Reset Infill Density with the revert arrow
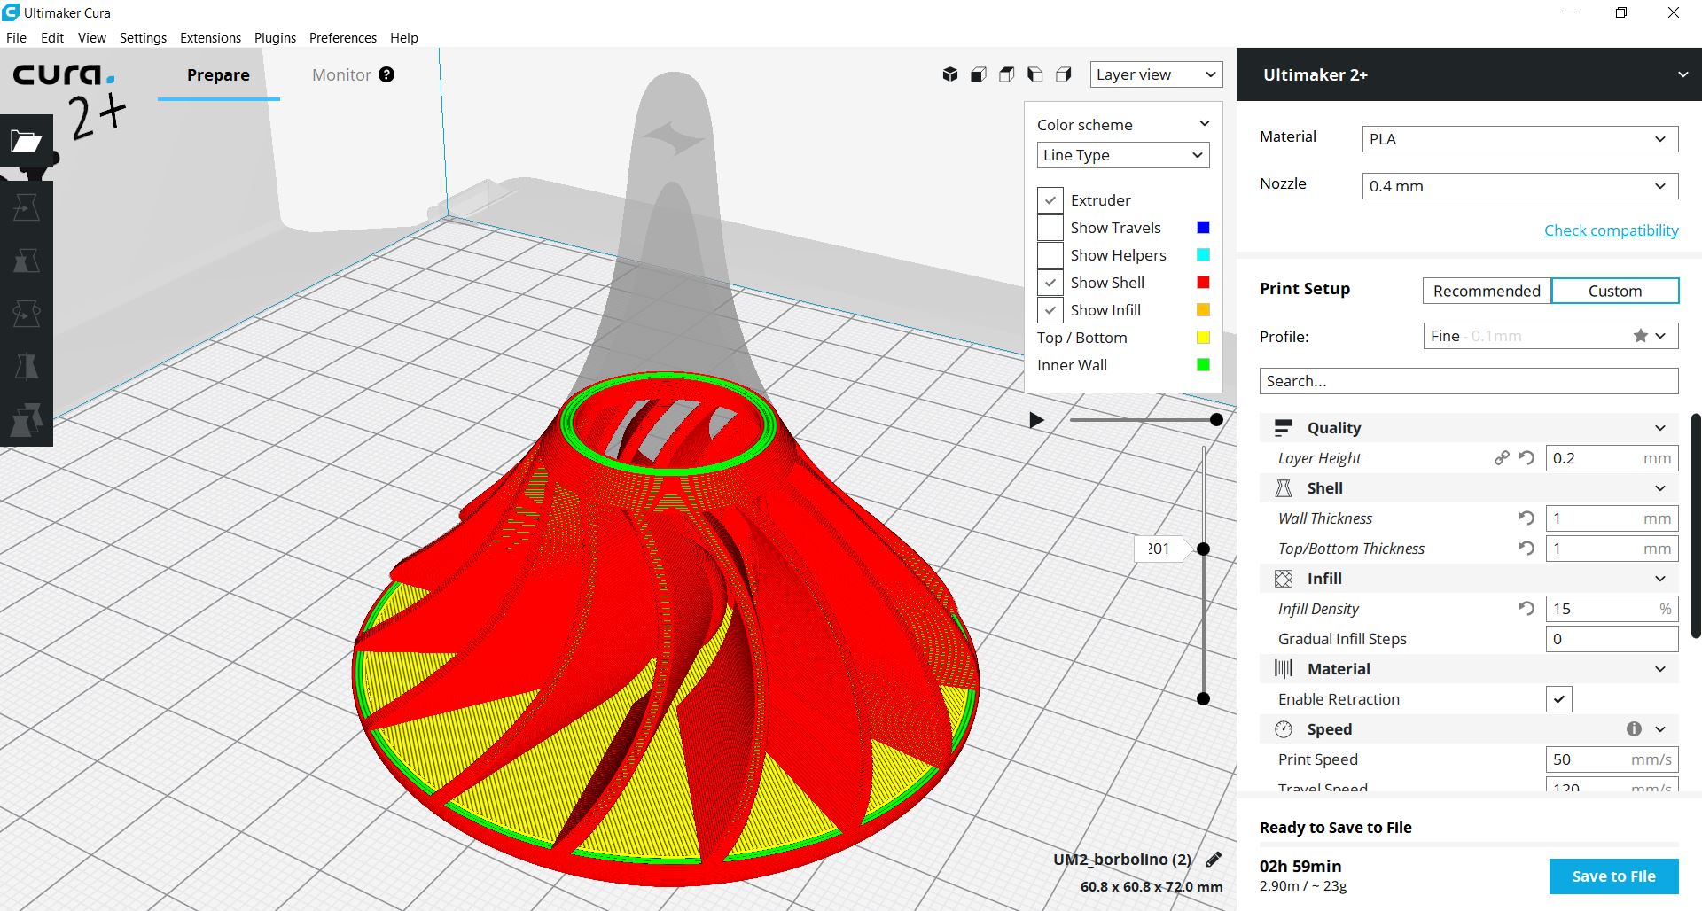Viewport: 1702px width, 911px height. tap(1526, 608)
